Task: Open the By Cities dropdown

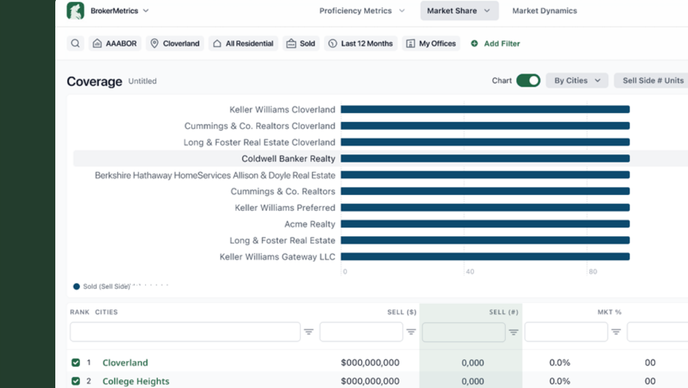Action: 577,81
